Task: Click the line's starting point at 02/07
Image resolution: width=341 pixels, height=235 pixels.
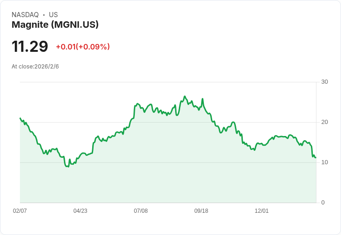Action: tap(20, 118)
